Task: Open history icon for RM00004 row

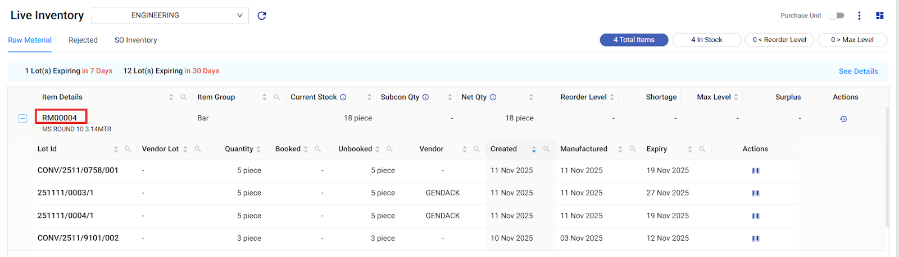Action: click(843, 119)
